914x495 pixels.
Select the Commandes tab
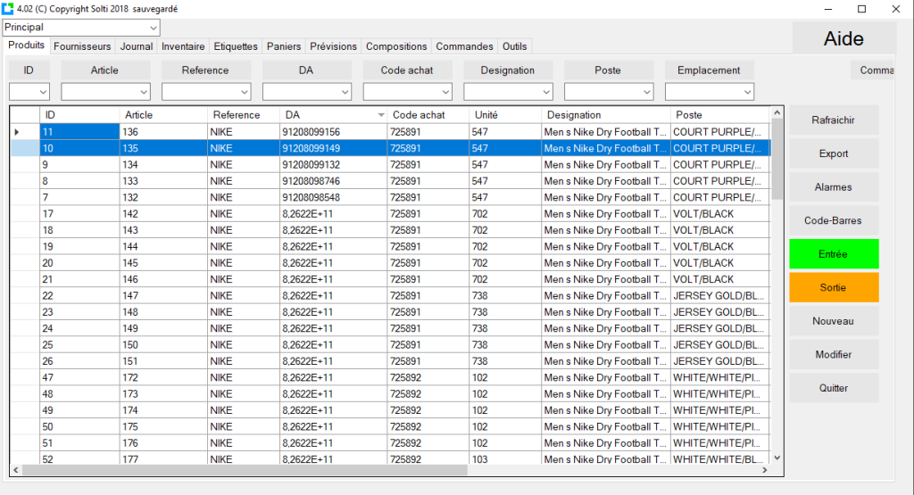tap(464, 46)
